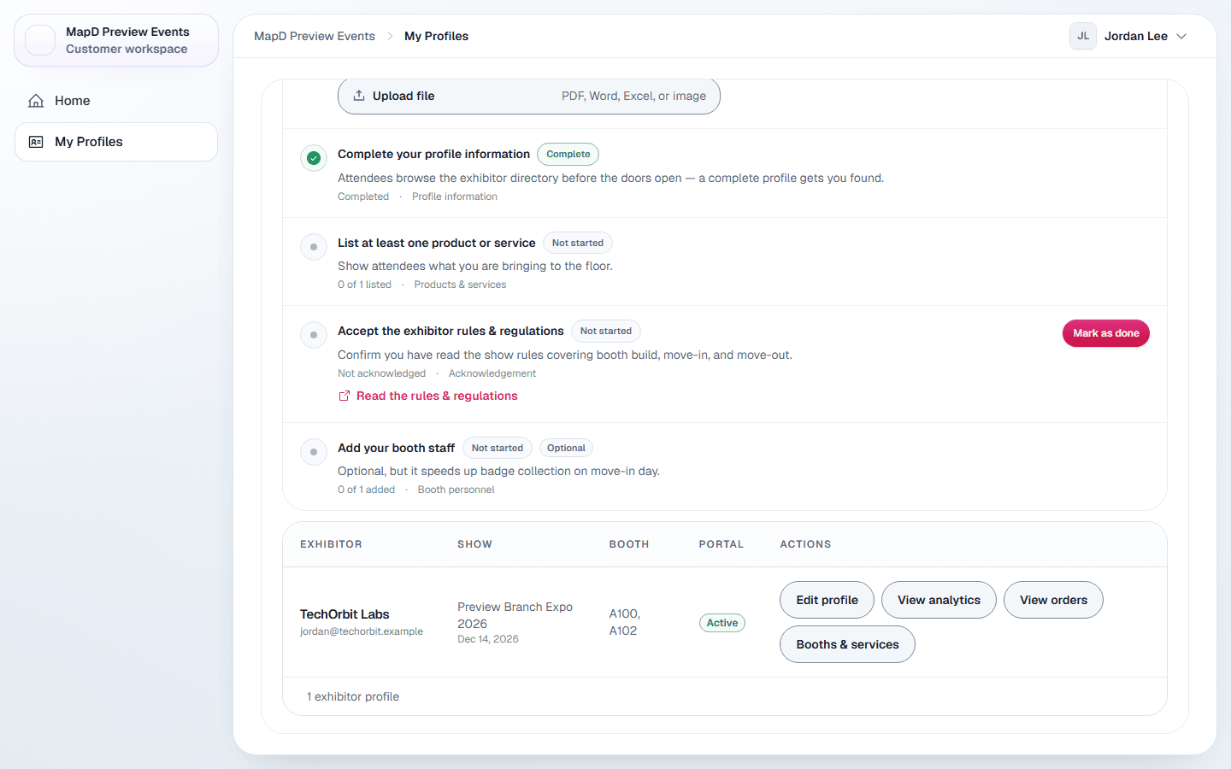The width and height of the screenshot is (1231, 769).
Task: Toggle the product or service step circle
Action: (314, 247)
